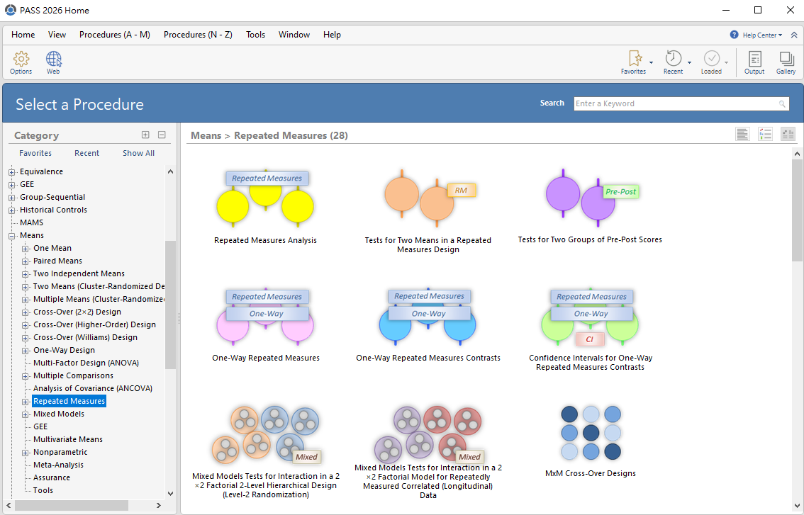804x515 pixels.
Task: Click the Show All link
Action: [138, 153]
